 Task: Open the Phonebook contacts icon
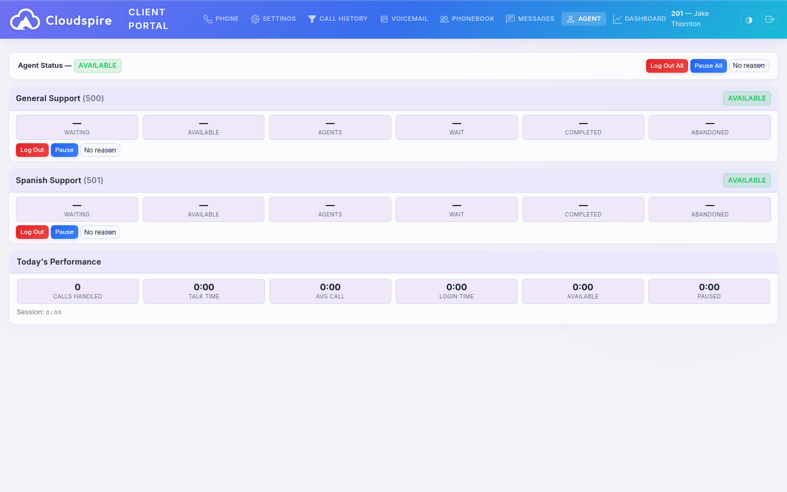pos(444,19)
